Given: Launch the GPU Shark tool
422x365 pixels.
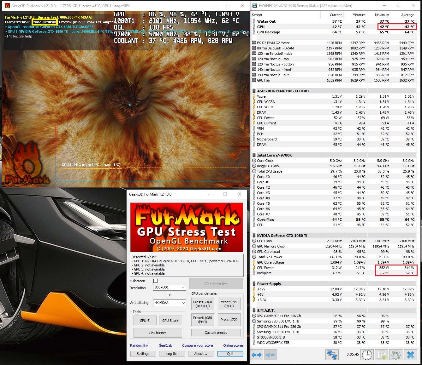Looking at the screenshot, I should 170,321.
